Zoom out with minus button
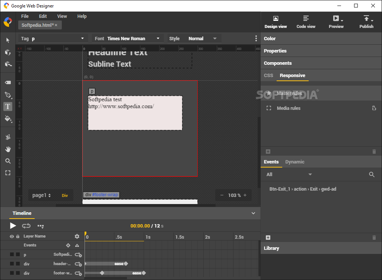 click(222, 195)
